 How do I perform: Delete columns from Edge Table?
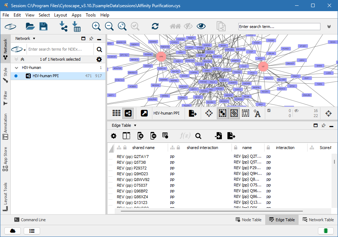click(x=153, y=136)
